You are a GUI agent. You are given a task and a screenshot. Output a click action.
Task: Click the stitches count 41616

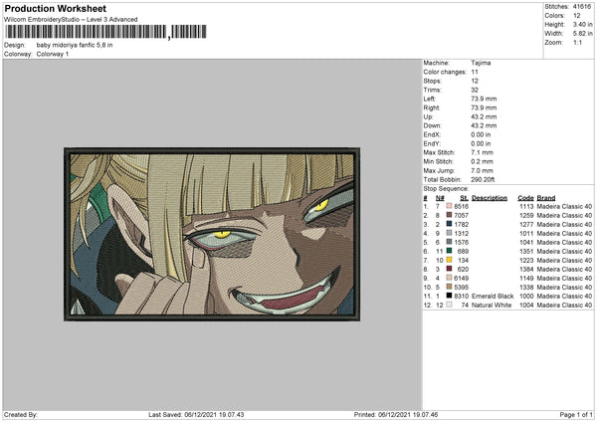(582, 7)
